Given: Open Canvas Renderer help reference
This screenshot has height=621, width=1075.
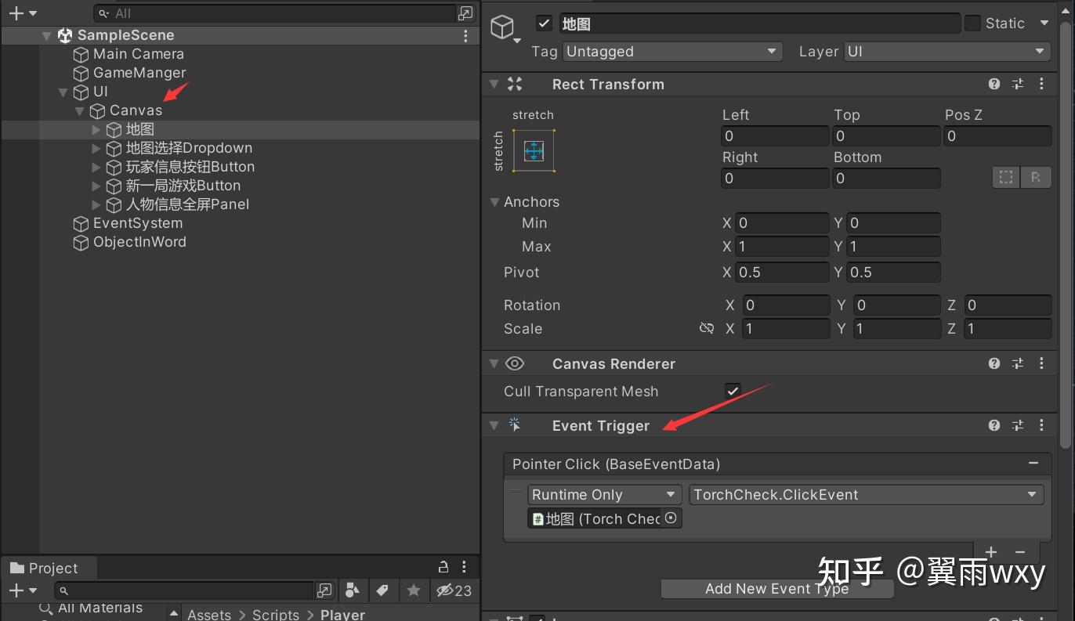Looking at the screenshot, I should tap(994, 363).
